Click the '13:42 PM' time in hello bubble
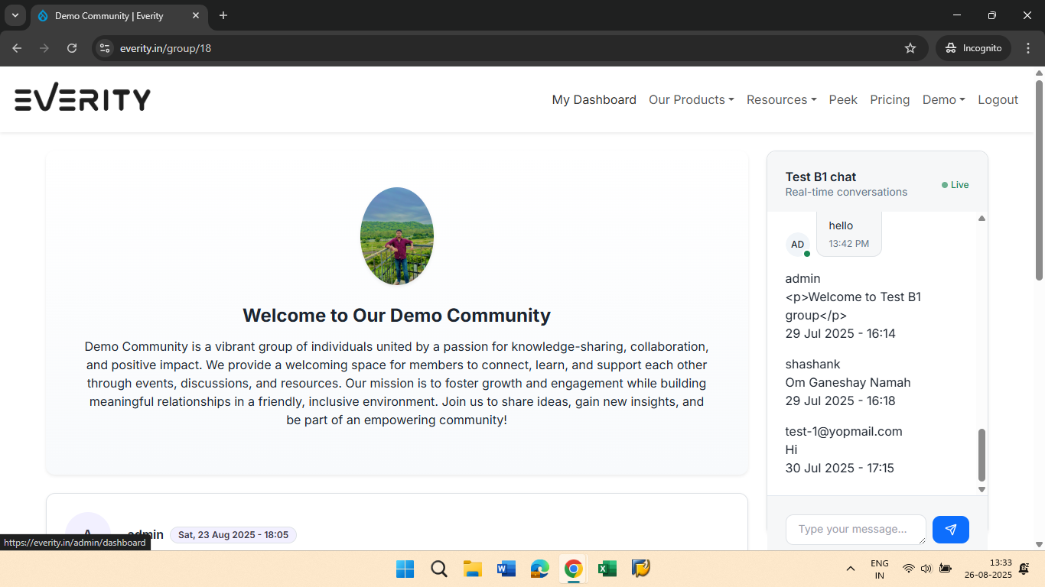This screenshot has width=1045, height=587. (849, 244)
